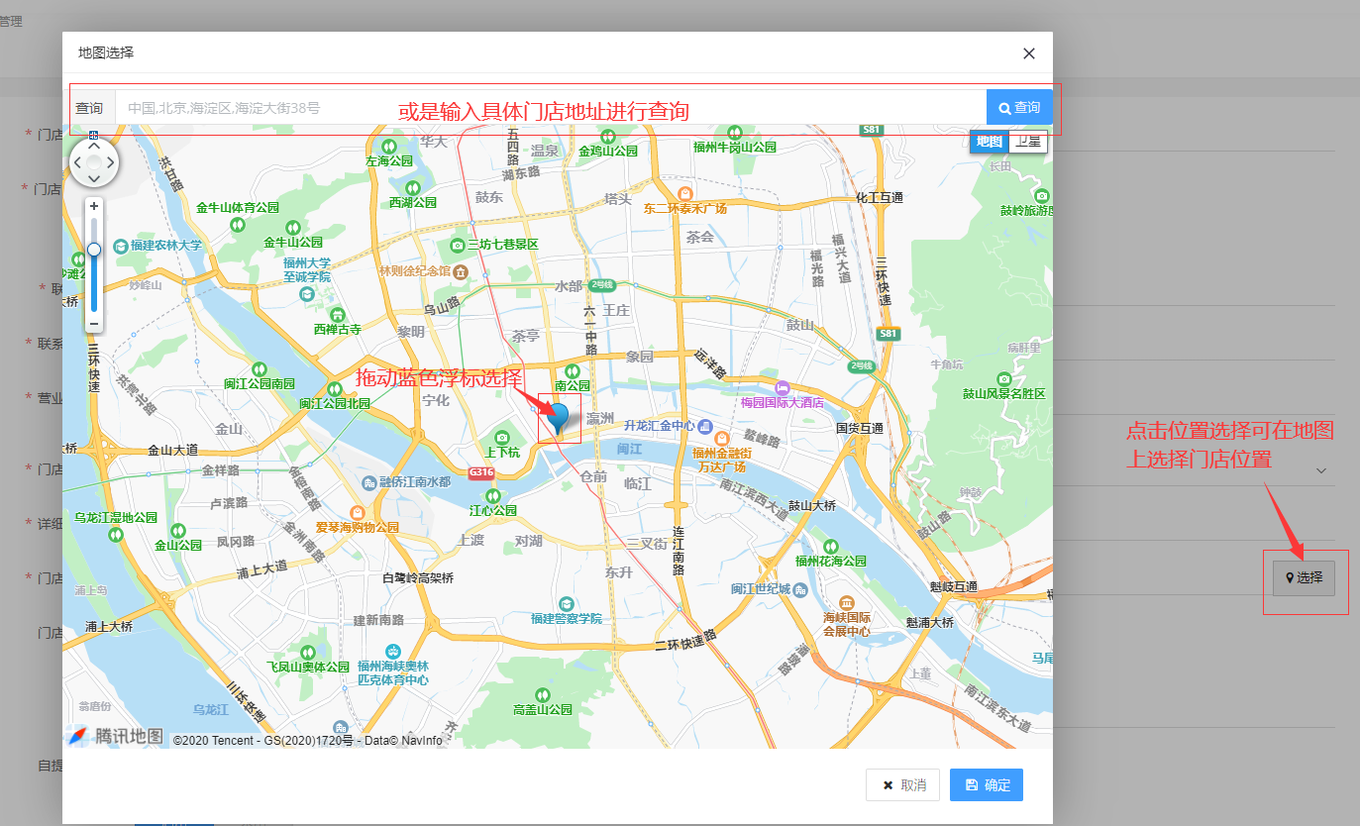Pan the map left with west arrow
Viewport: 1360px width, 826px height.
(77, 162)
